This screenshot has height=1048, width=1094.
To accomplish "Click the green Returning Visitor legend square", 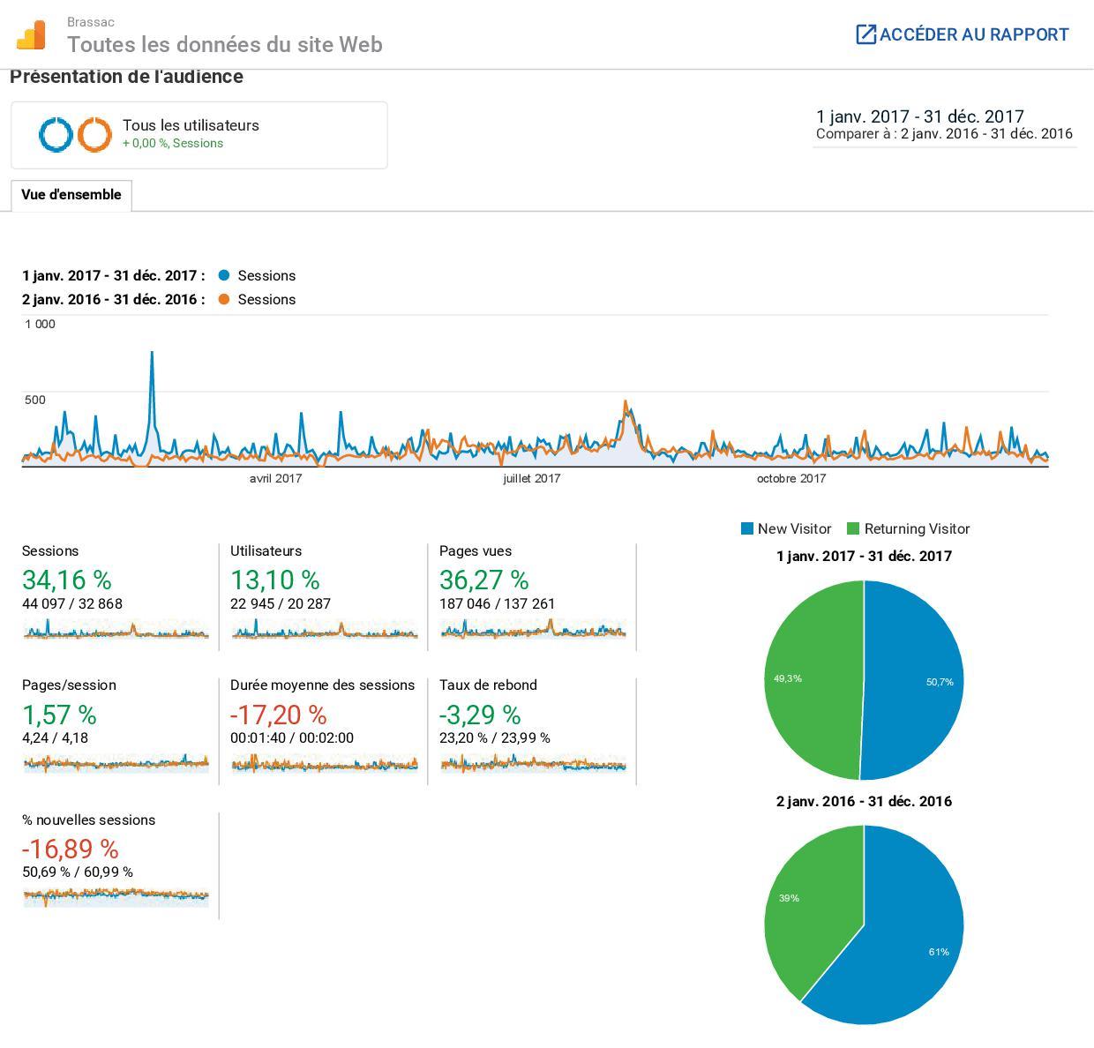I will click(x=852, y=528).
